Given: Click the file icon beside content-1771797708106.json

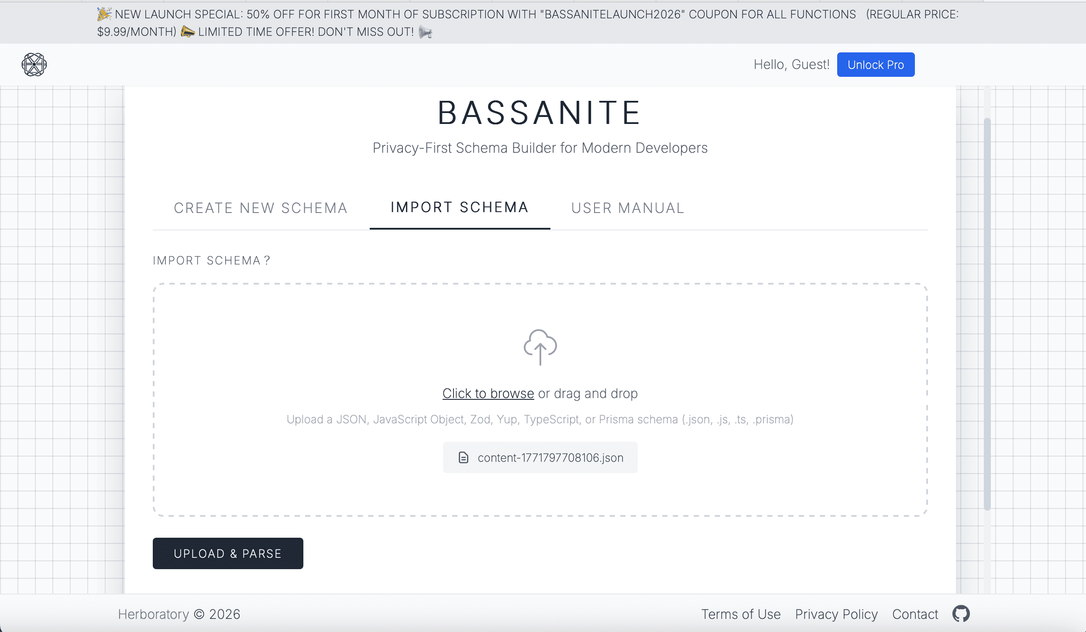Looking at the screenshot, I should [x=463, y=457].
